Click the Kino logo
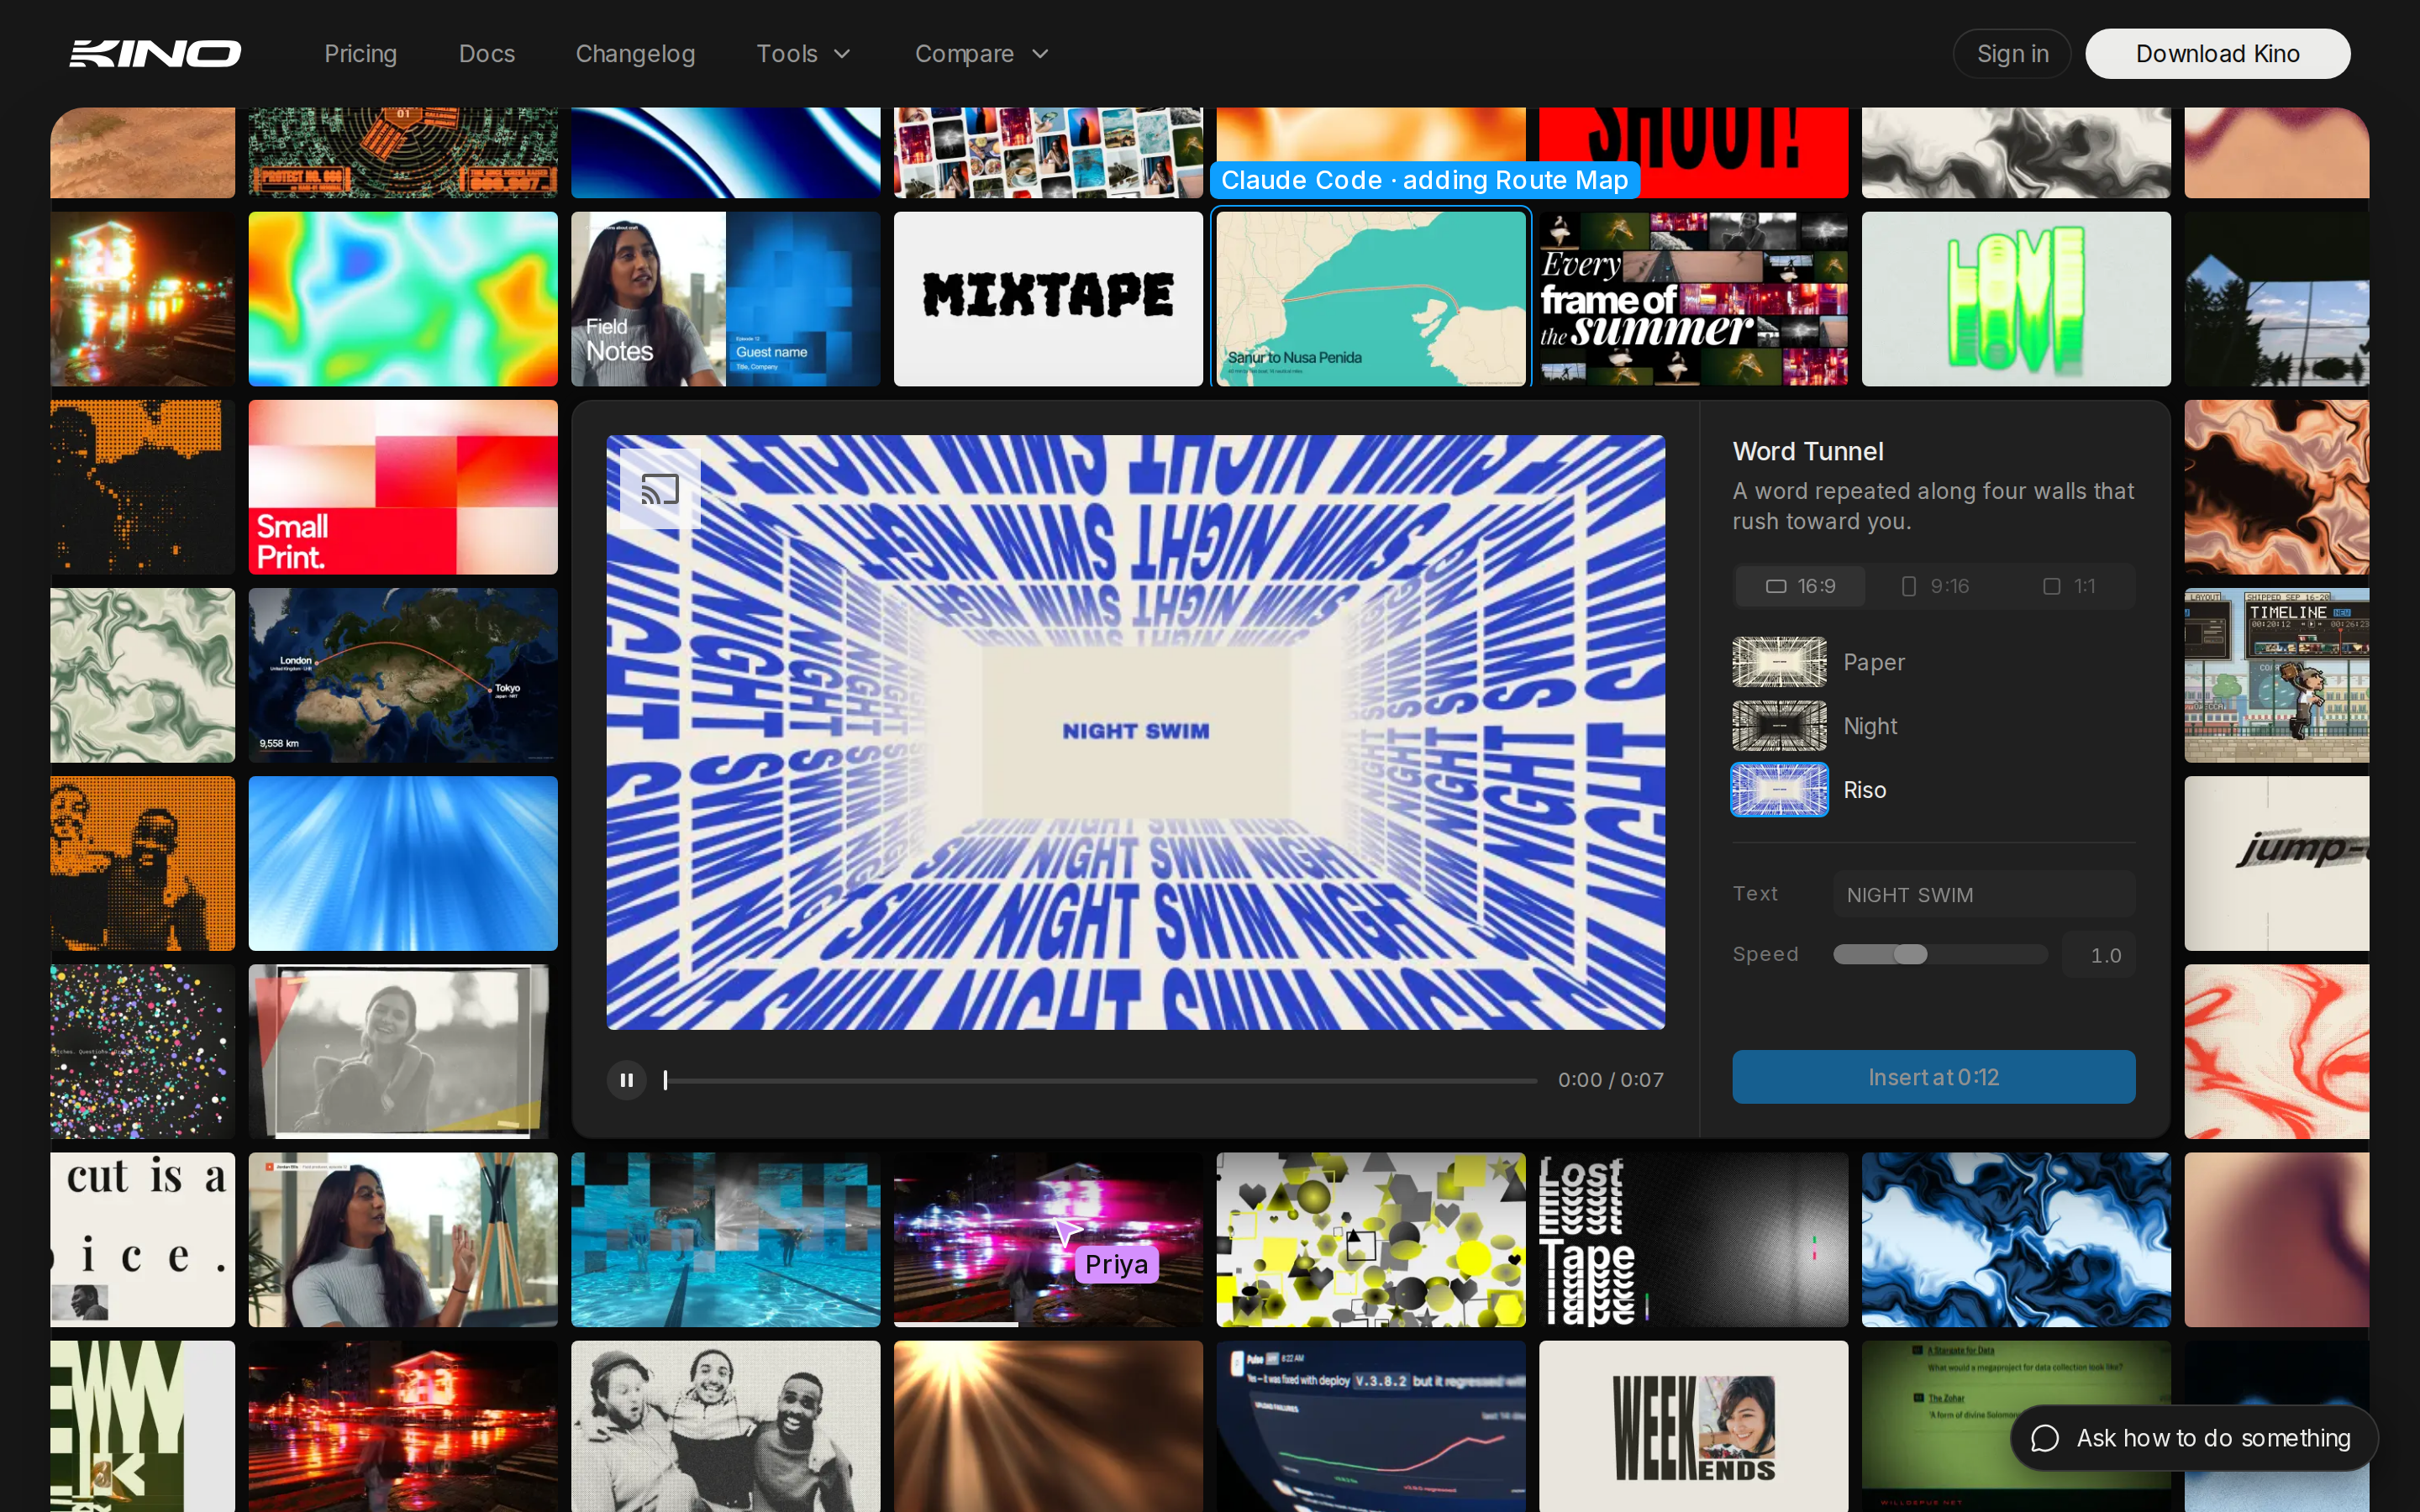 point(155,53)
